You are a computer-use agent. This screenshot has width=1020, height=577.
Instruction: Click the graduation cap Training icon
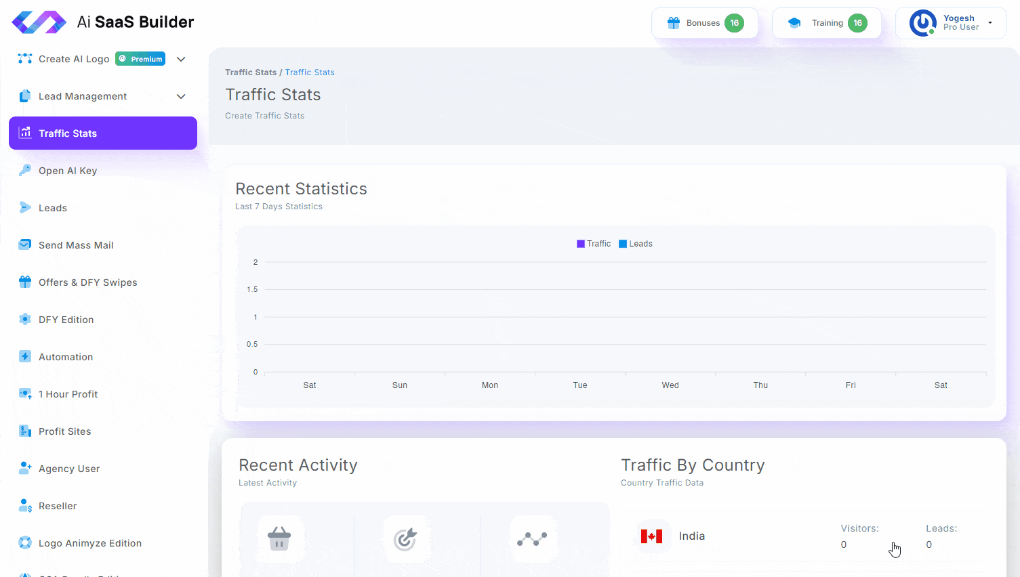pyautogui.click(x=794, y=23)
